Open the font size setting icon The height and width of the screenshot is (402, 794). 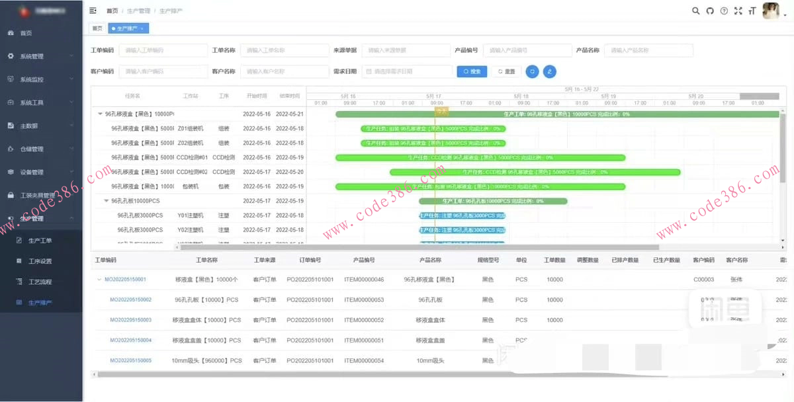(752, 11)
